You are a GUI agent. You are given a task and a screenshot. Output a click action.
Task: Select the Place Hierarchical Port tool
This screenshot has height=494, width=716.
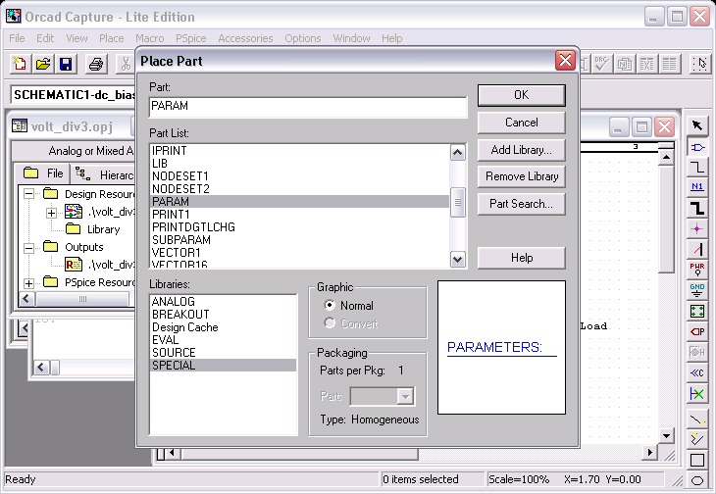697,331
